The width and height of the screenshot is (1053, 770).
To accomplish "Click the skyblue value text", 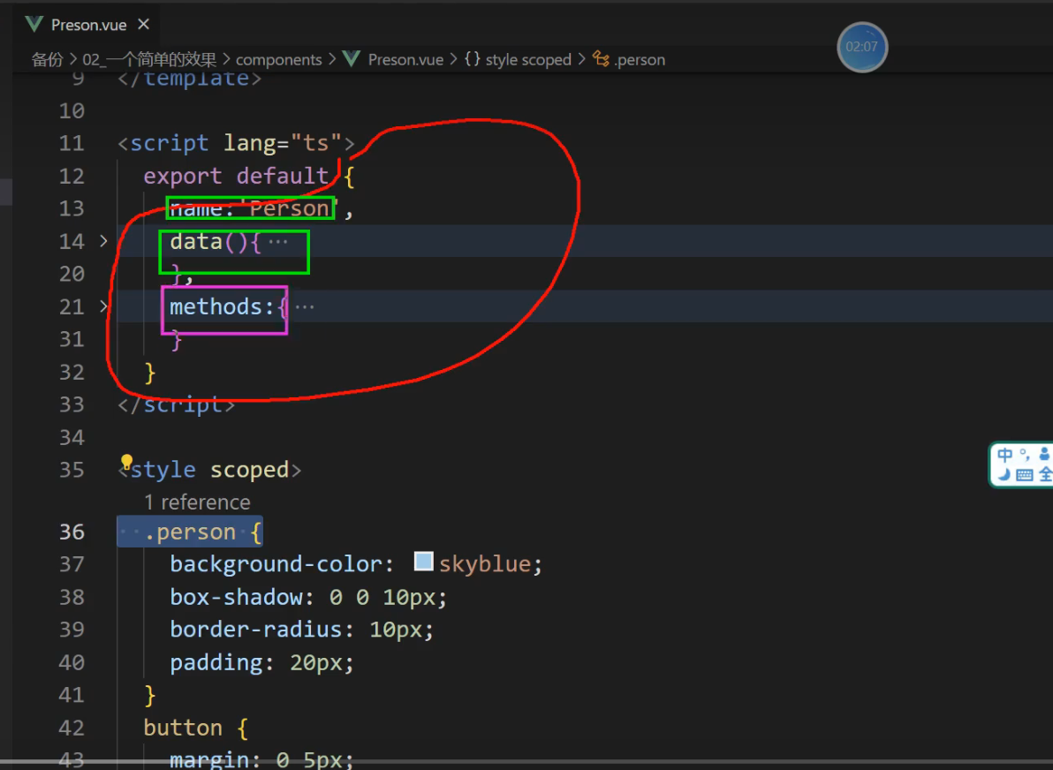I will click(485, 564).
